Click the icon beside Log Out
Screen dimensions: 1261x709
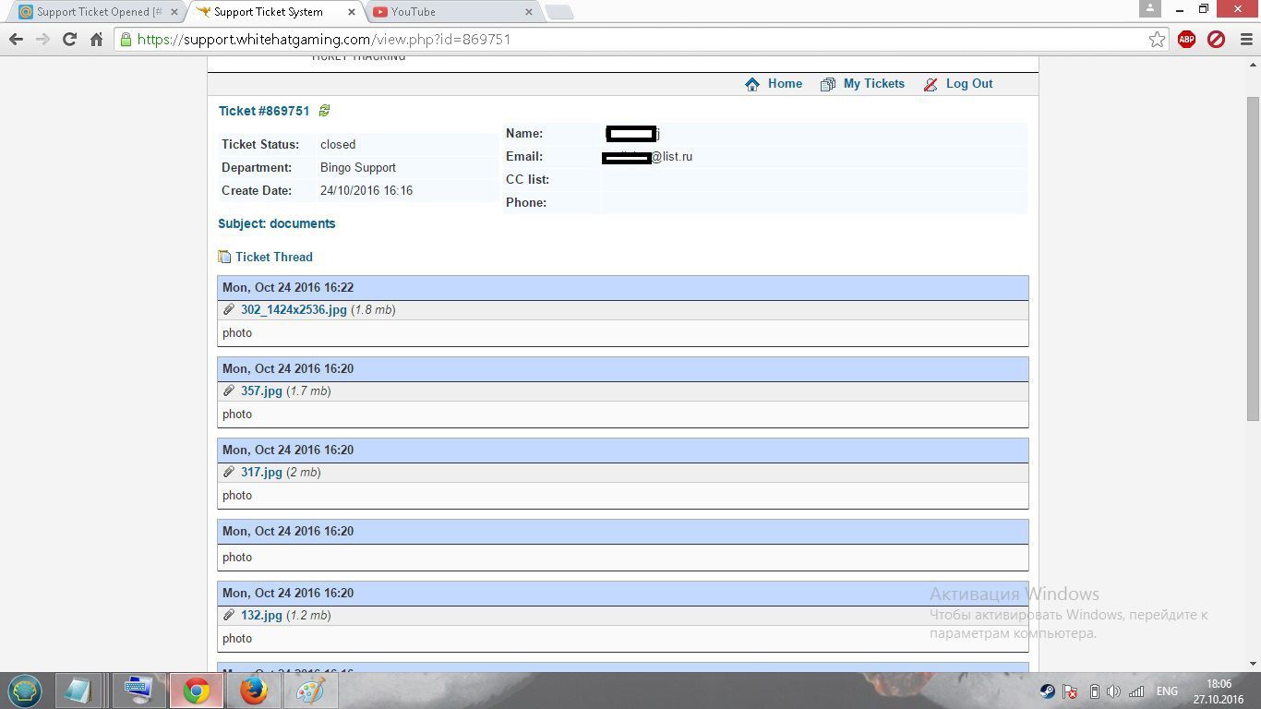931,84
